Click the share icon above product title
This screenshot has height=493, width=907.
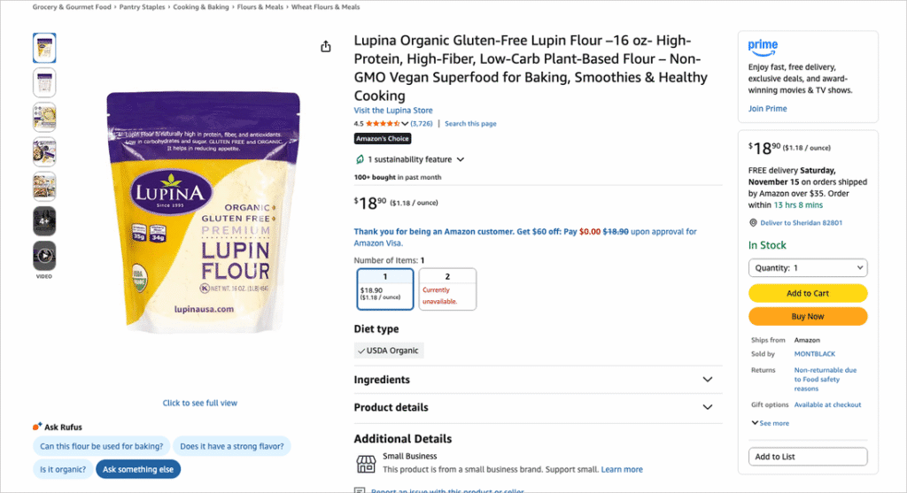click(x=326, y=47)
